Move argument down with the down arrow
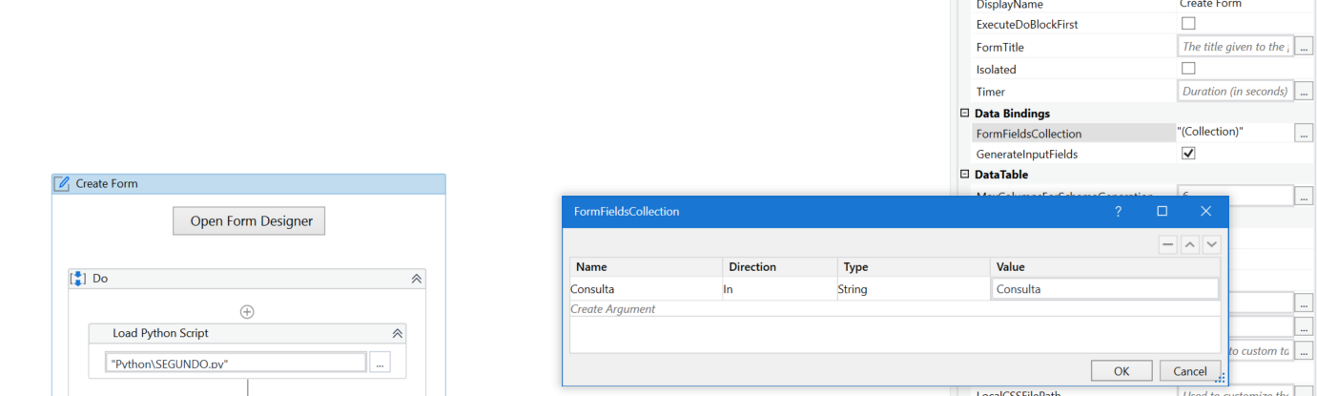Viewport: 1317px width, 396px height. tap(1211, 244)
